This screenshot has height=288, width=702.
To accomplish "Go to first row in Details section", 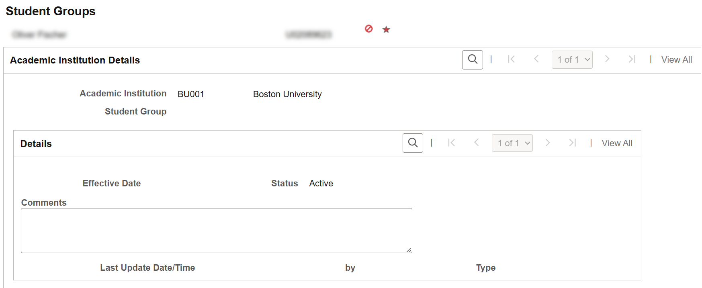I will [x=451, y=143].
